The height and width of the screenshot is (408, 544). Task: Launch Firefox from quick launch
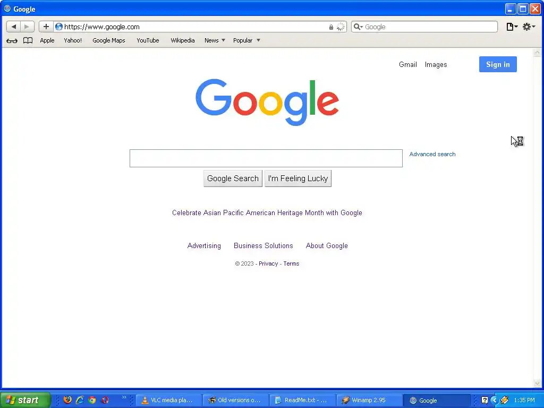[67, 400]
